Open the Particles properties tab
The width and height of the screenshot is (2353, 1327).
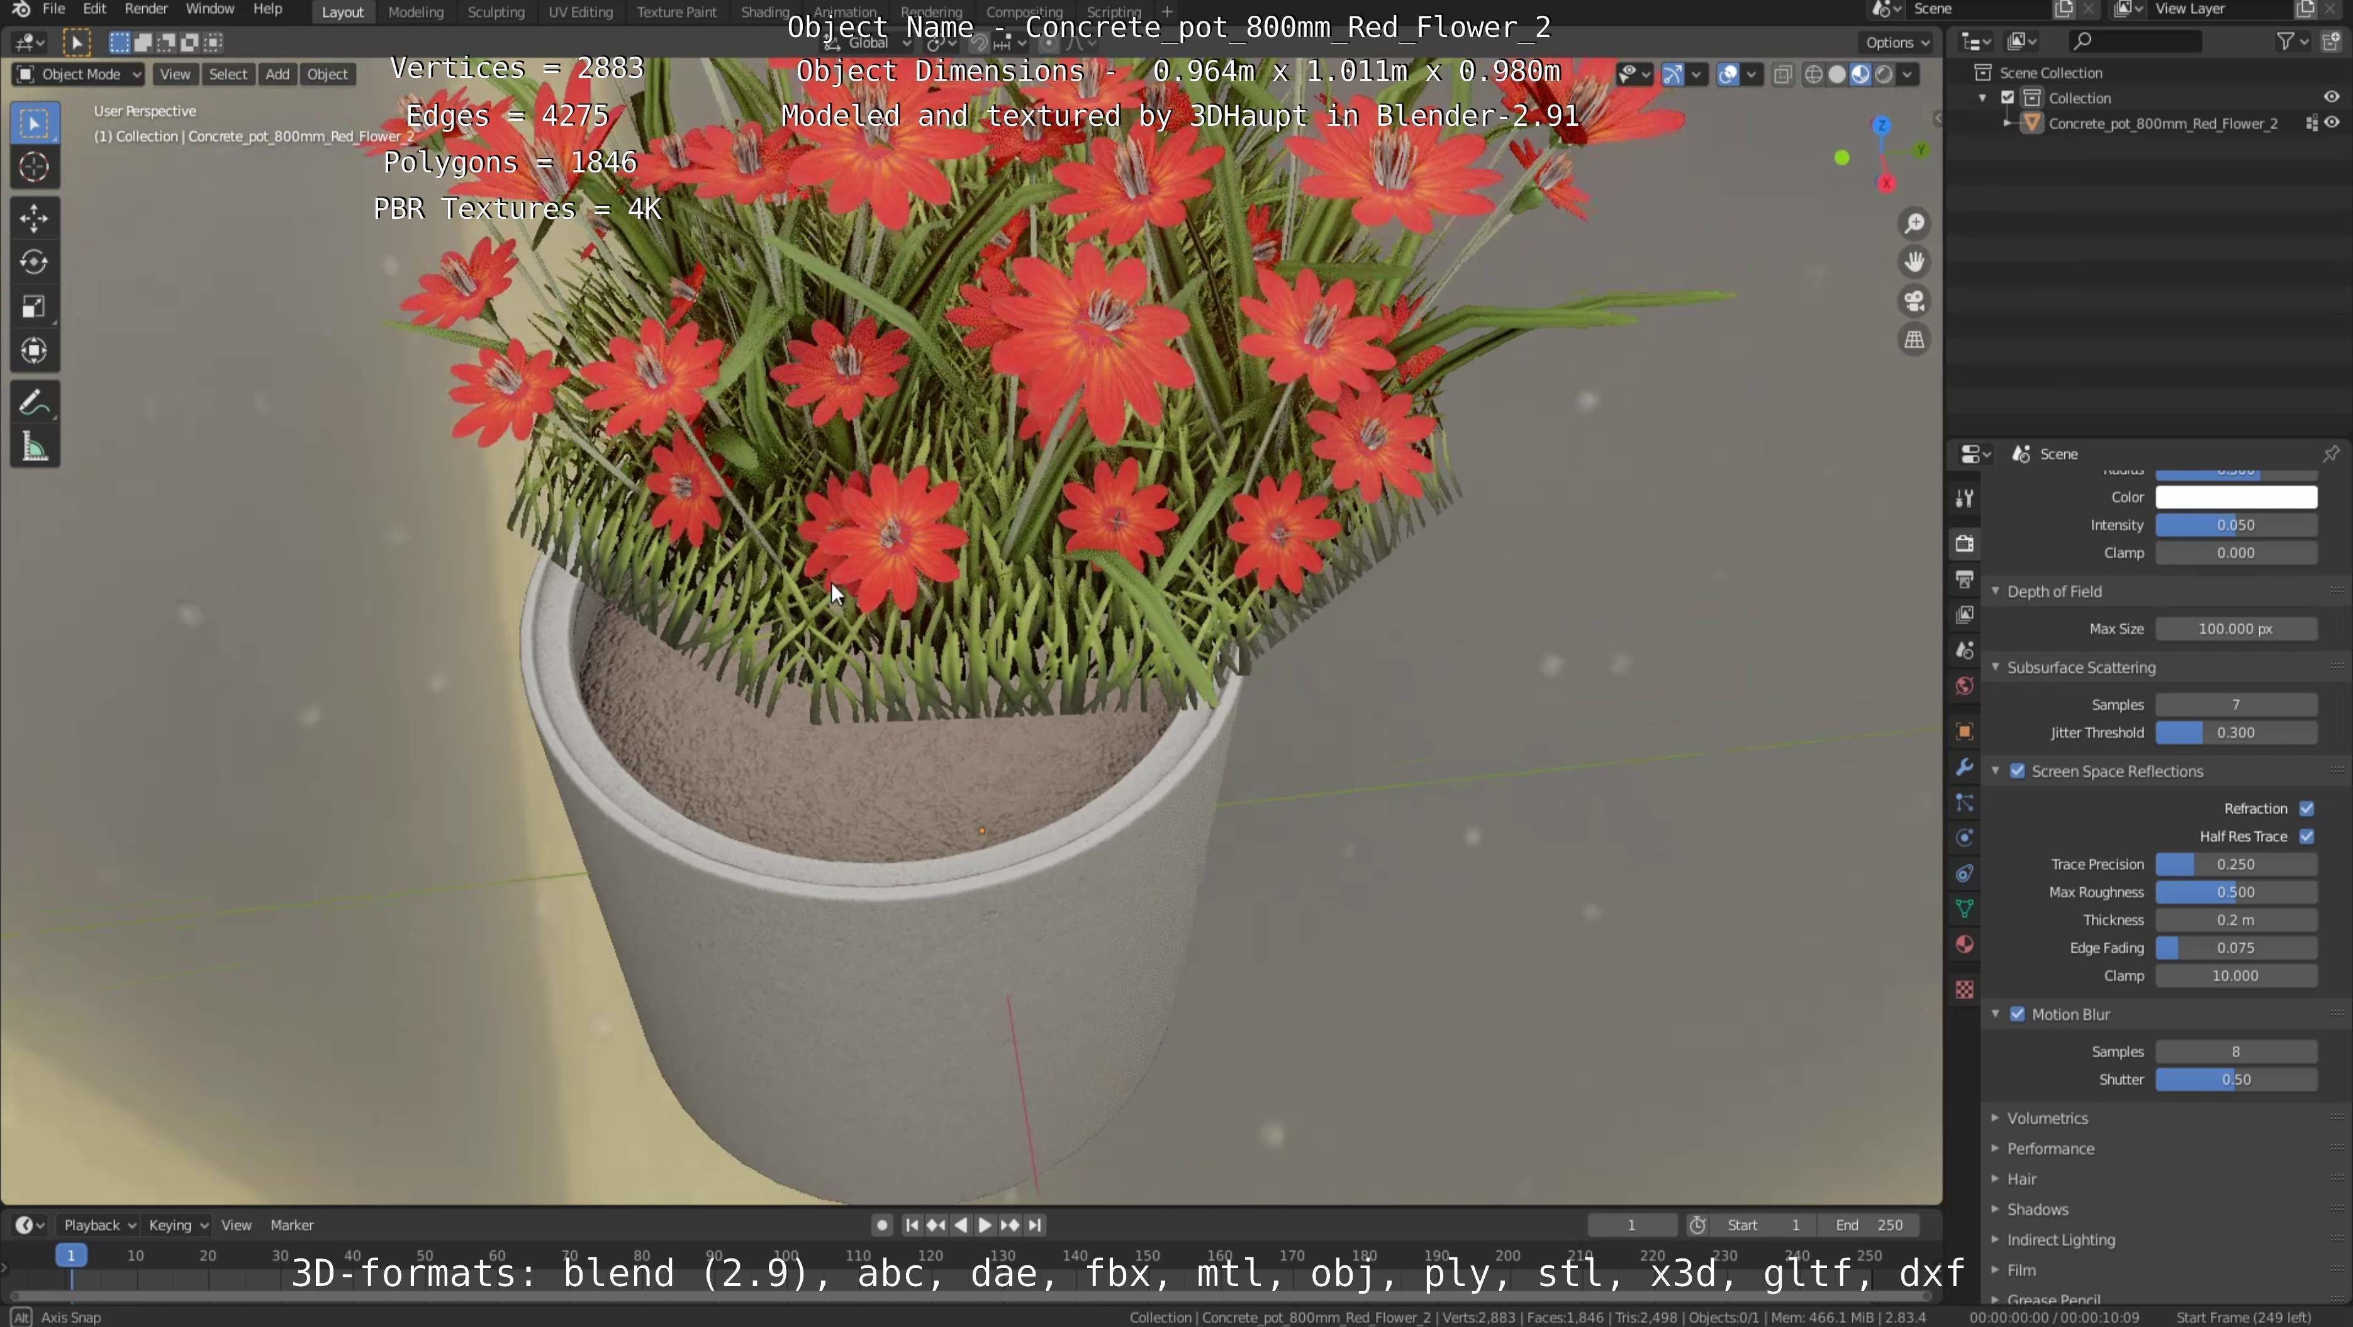click(1965, 803)
